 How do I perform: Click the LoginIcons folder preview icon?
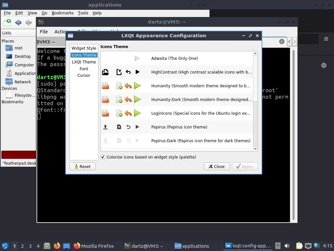[105, 113]
